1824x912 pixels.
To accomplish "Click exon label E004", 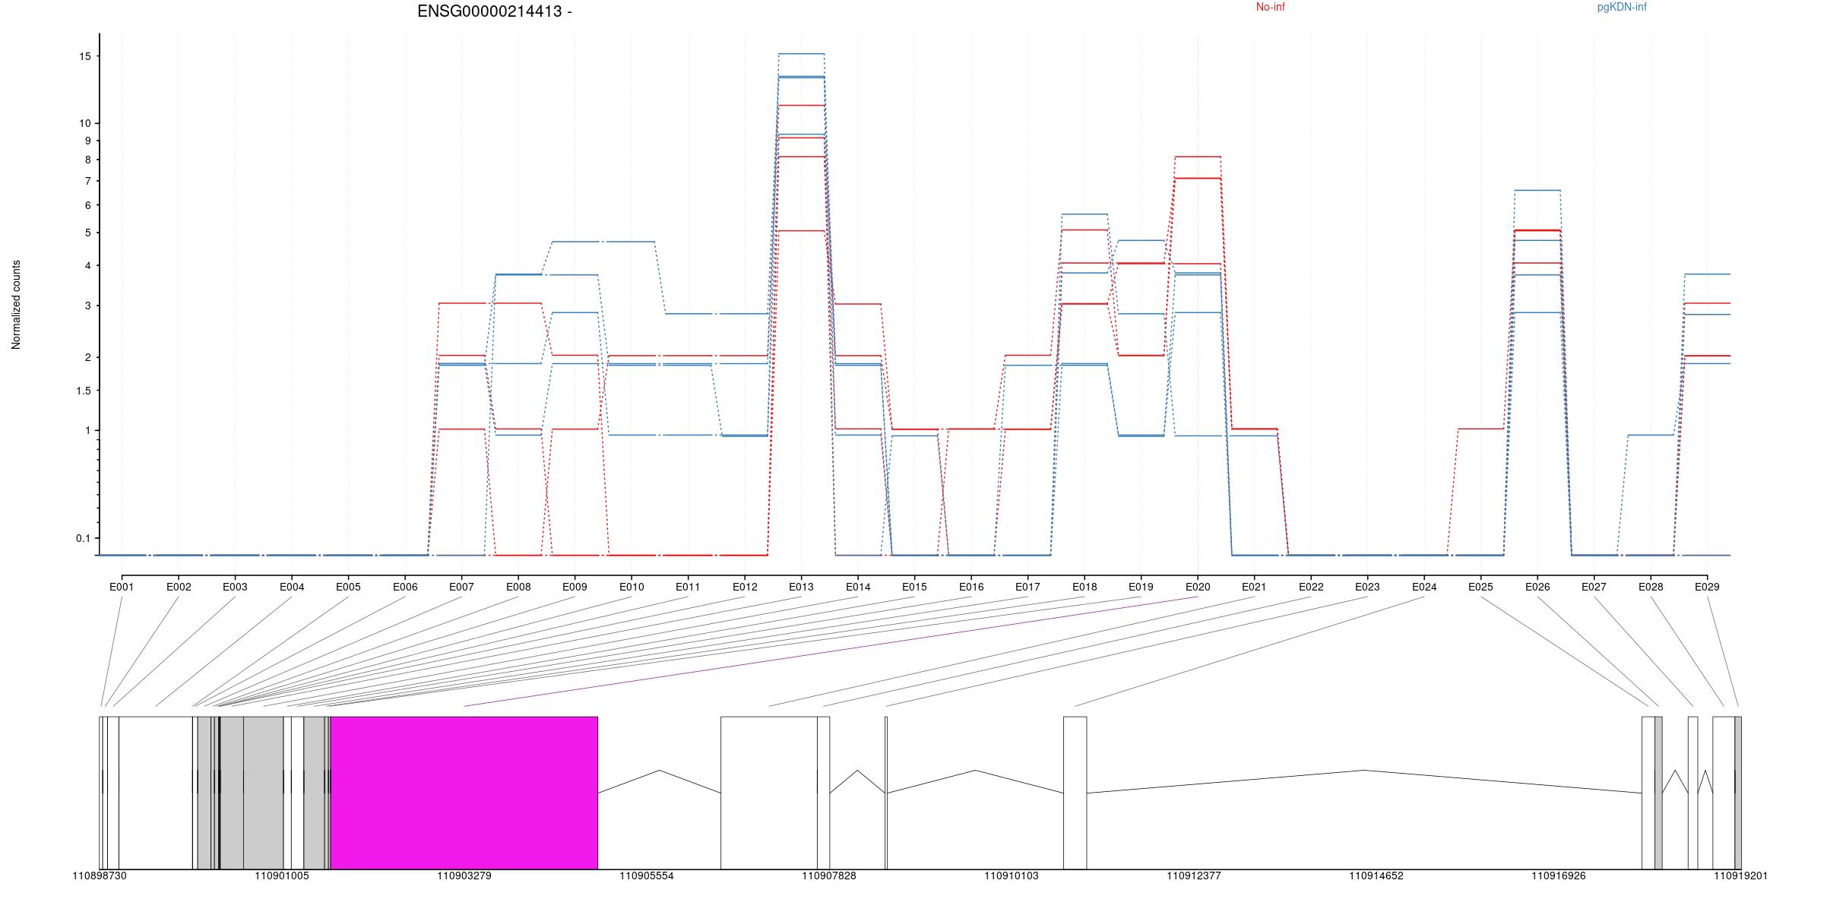I will (292, 587).
